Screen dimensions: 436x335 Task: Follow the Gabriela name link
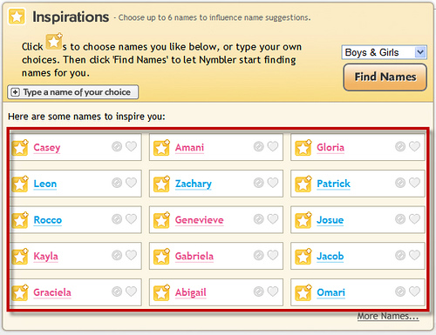point(194,256)
